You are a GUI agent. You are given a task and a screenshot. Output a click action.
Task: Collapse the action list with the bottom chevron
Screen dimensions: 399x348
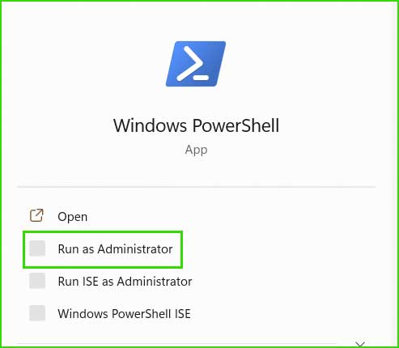point(360,344)
